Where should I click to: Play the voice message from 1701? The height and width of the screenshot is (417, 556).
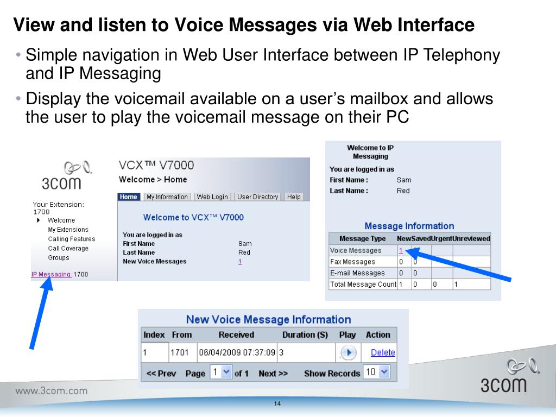click(348, 352)
